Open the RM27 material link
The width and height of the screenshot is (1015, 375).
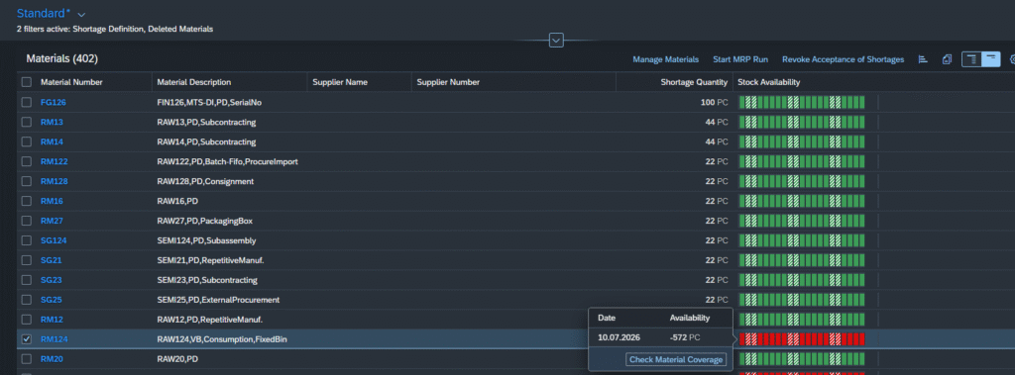pos(52,221)
